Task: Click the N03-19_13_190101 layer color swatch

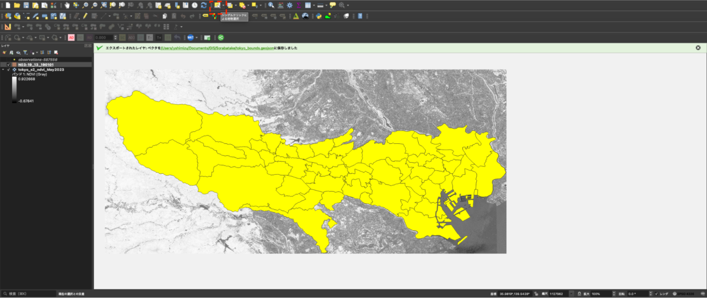Action: [x=14, y=65]
